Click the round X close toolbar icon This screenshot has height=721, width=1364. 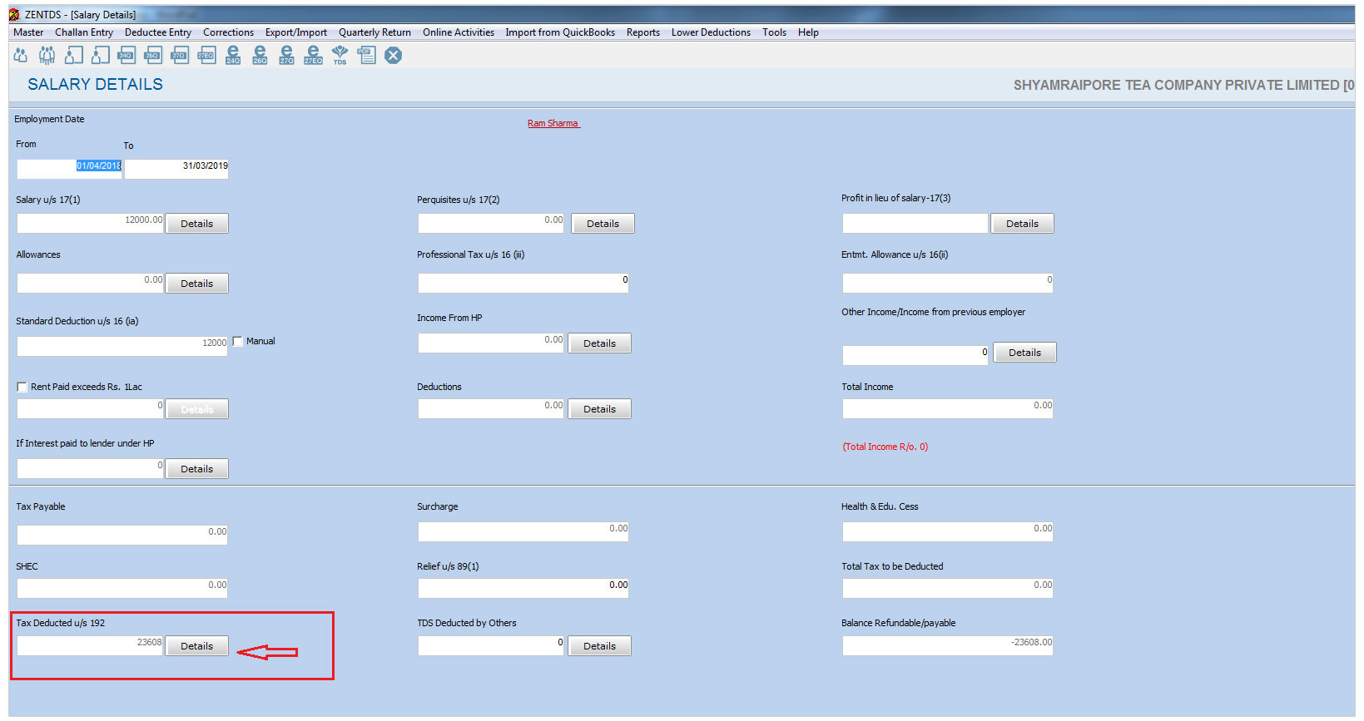coord(394,55)
